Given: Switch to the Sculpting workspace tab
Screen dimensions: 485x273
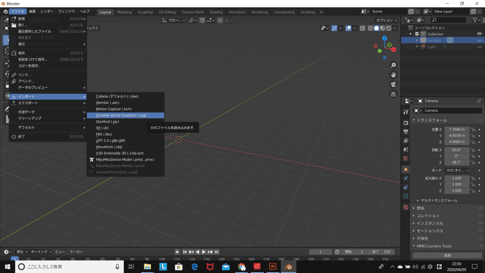Looking at the screenshot, I should pos(145,12).
